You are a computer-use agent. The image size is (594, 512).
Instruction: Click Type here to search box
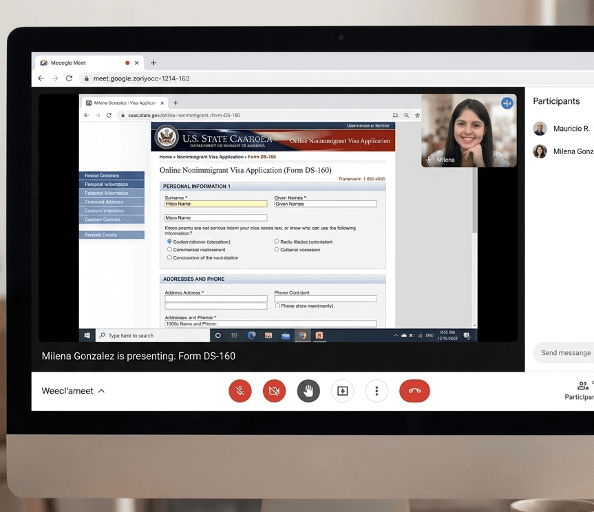tap(153, 336)
